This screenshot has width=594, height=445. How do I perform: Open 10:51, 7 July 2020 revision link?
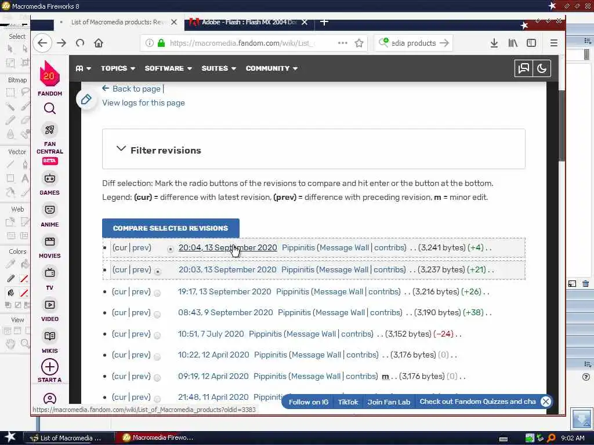pyautogui.click(x=211, y=334)
